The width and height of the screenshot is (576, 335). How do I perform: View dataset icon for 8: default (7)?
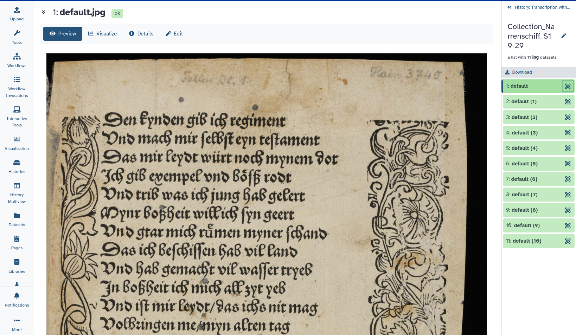[568, 195]
